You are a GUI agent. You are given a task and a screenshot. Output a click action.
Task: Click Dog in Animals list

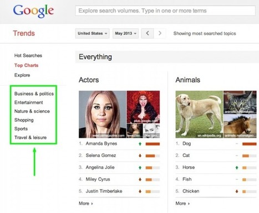point(186,144)
